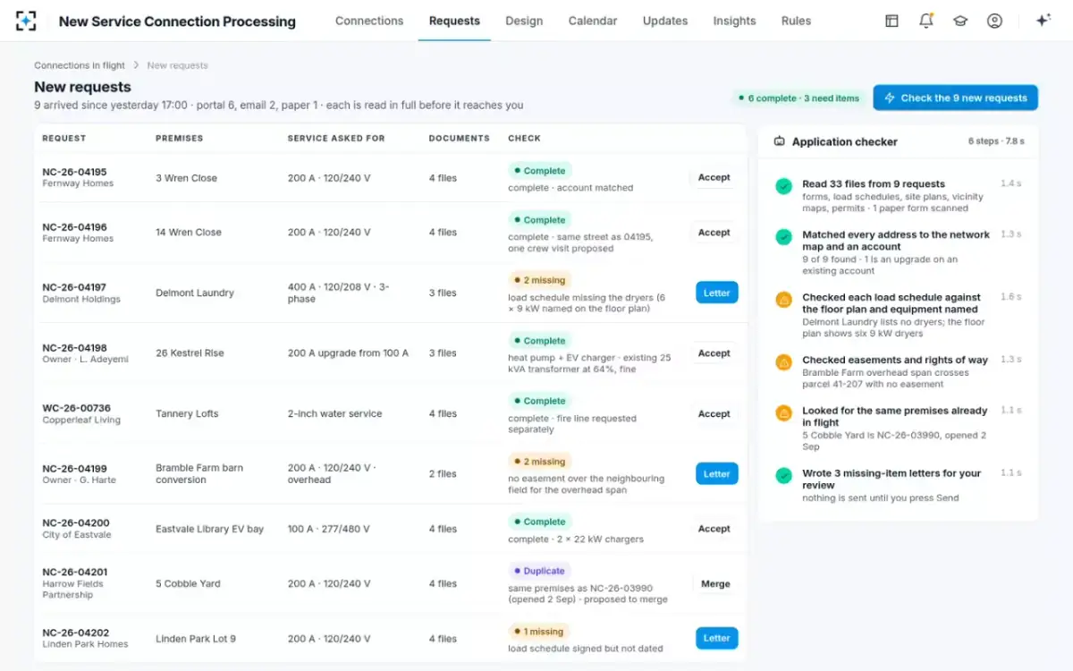Click 2-inch water service cell
Screen dimensions: 1073x671
(x=334, y=413)
